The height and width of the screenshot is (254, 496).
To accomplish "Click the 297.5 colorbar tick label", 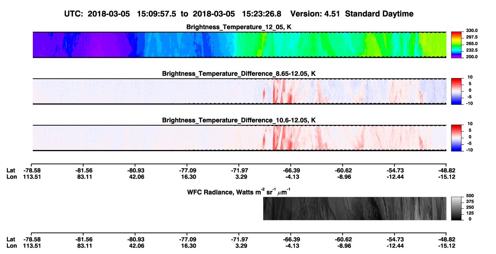I will 472,37.
